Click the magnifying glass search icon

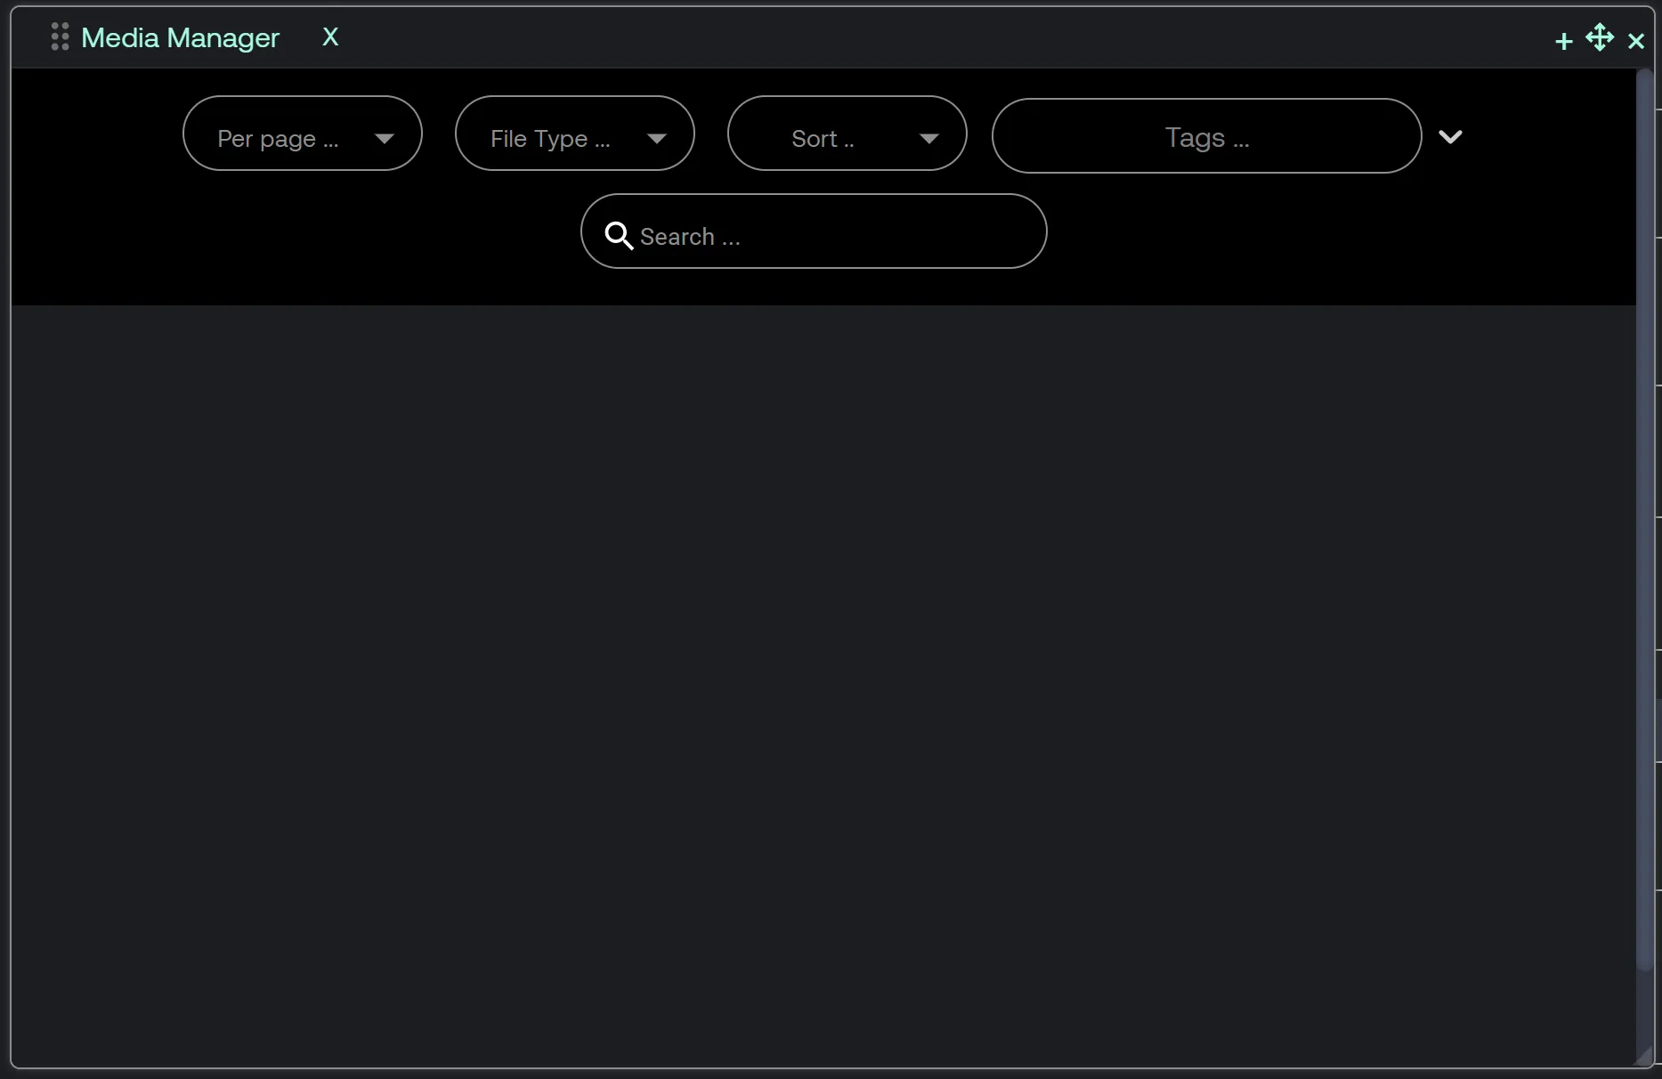click(618, 235)
